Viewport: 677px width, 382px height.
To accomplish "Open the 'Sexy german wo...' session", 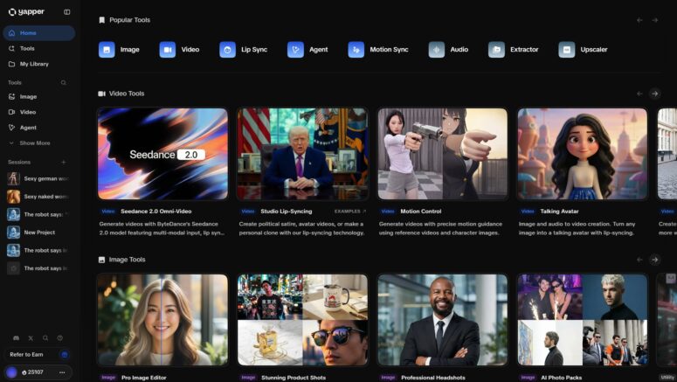I will pyautogui.click(x=38, y=178).
